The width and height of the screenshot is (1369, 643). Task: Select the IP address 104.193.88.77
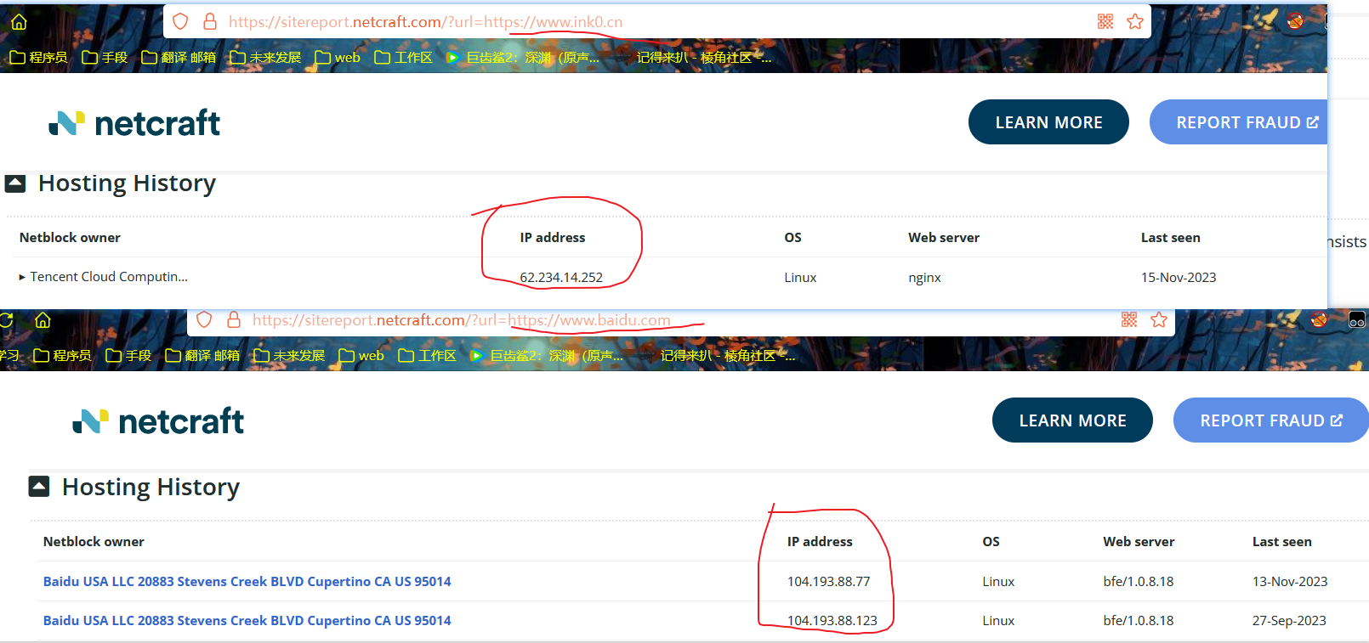point(829,582)
